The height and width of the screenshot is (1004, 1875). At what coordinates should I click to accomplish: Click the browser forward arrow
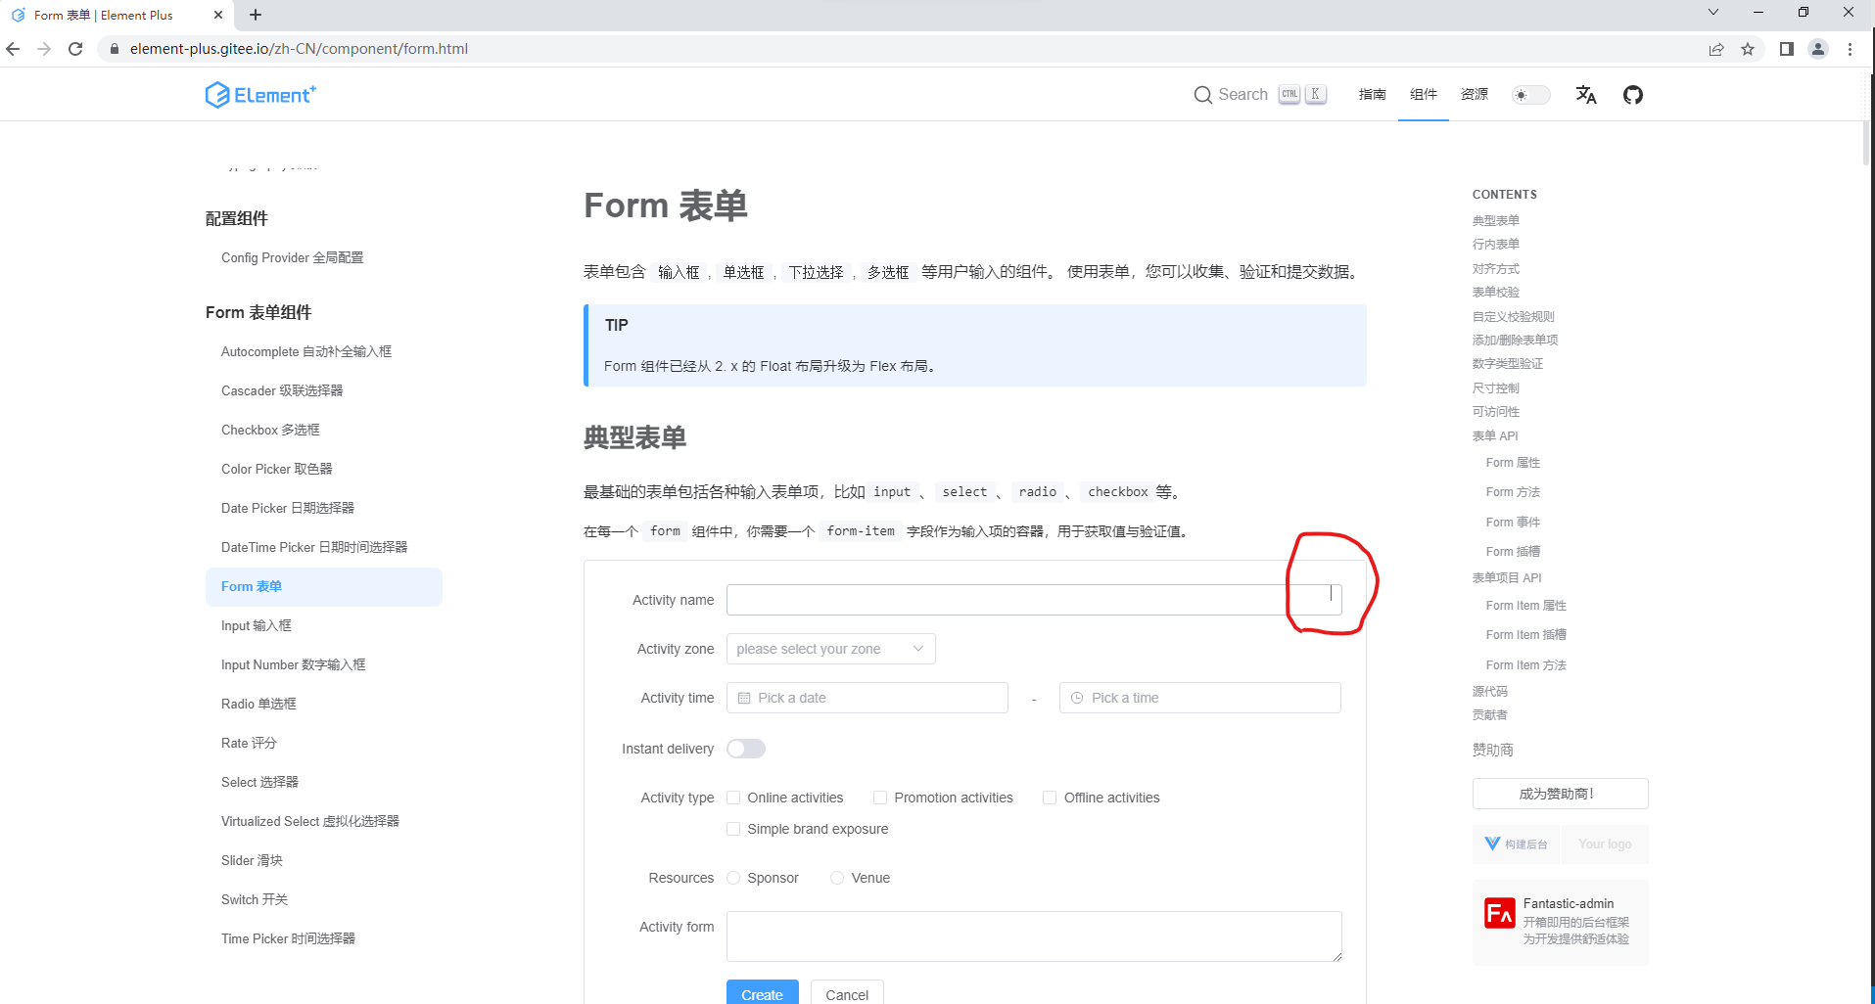[x=44, y=49]
